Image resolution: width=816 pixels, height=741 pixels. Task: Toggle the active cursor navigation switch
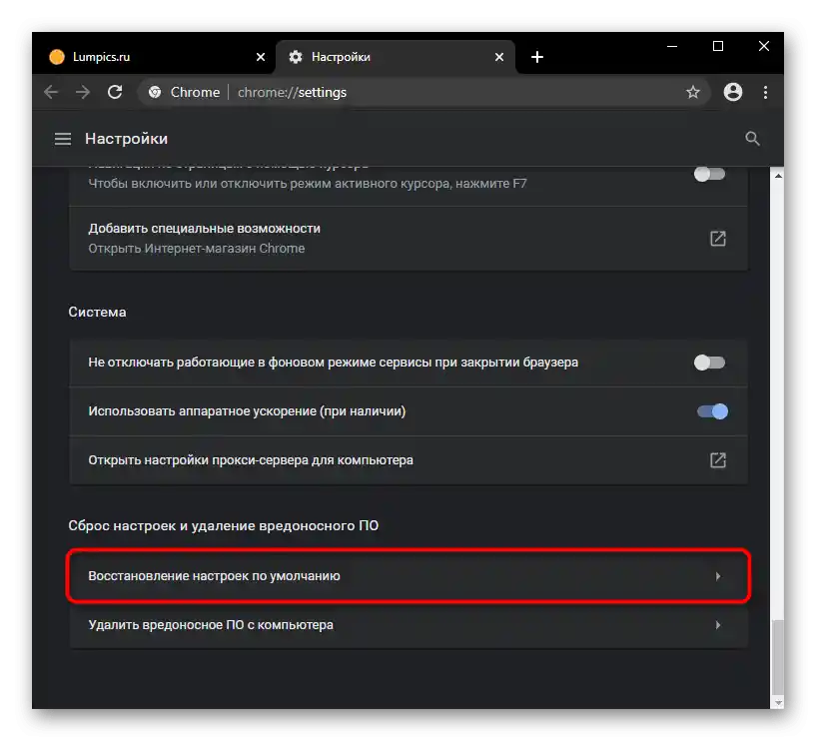[x=709, y=175]
